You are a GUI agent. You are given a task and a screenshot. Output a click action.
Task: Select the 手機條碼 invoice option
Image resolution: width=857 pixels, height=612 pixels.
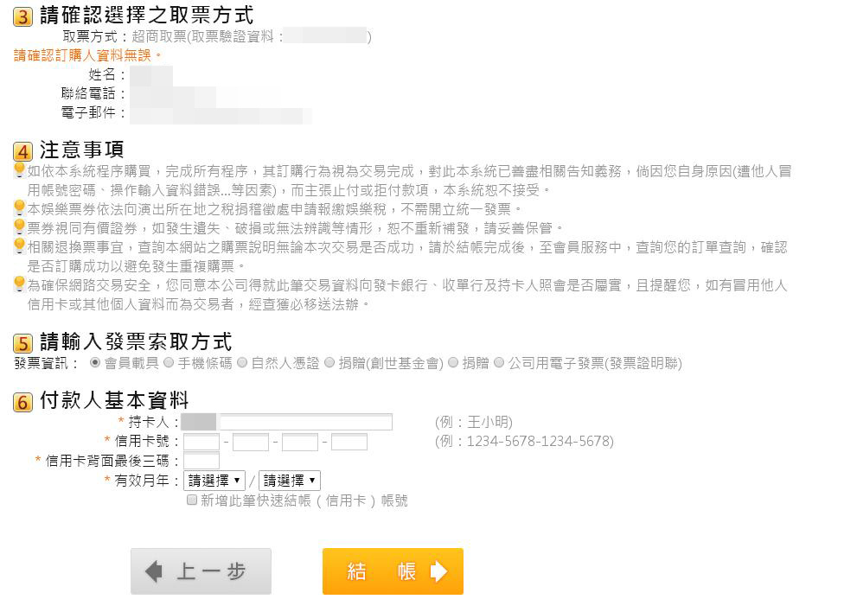169,362
